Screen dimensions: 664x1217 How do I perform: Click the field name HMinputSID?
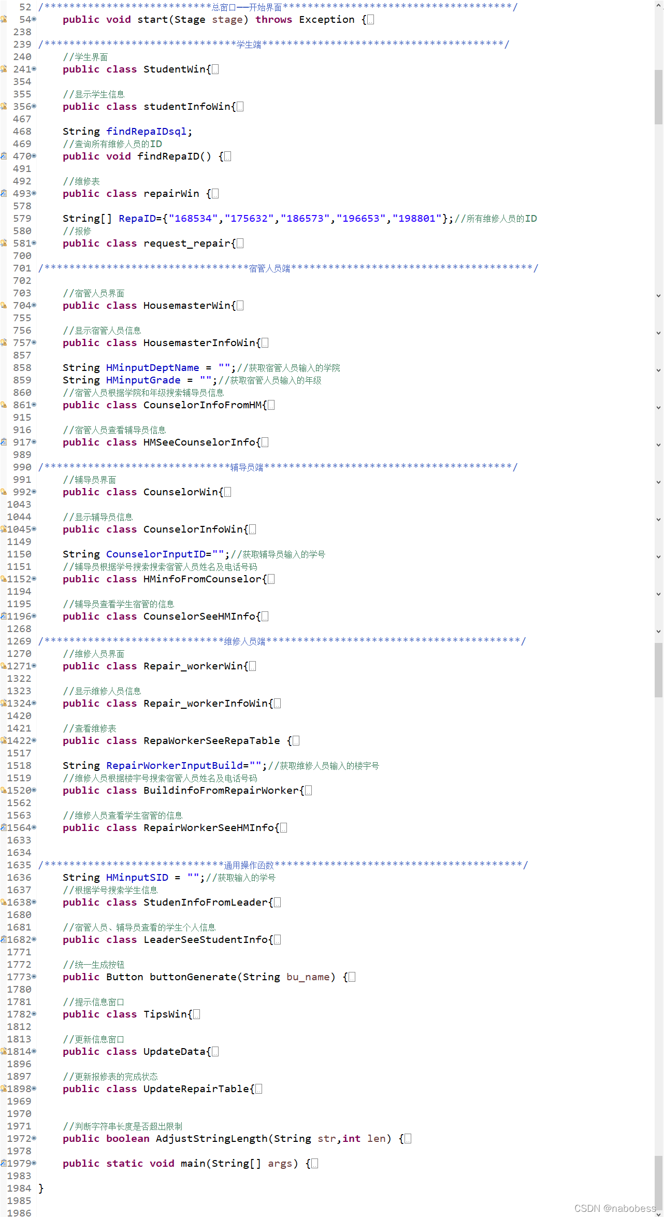pos(137,878)
